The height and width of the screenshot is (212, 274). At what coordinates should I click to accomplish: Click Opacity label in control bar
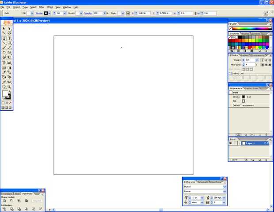[88, 13]
